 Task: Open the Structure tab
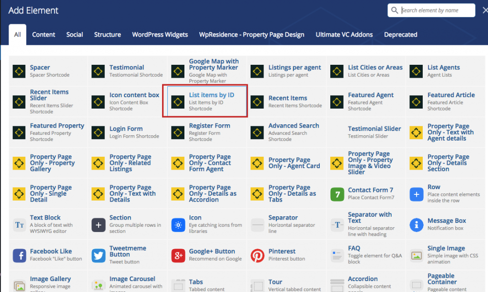107,35
